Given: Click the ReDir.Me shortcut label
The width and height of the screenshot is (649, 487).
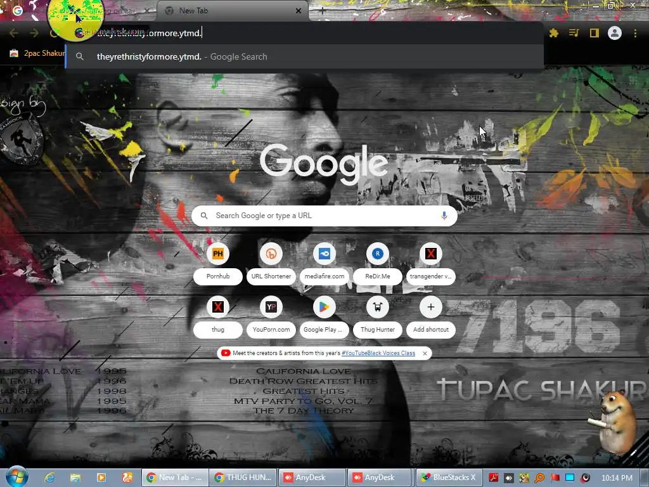Looking at the screenshot, I should [x=378, y=276].
